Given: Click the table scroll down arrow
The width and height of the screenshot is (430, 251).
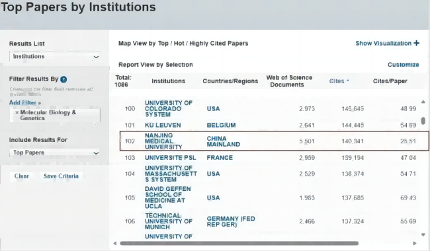Looking at the screenshot, I should click(423, 235).
